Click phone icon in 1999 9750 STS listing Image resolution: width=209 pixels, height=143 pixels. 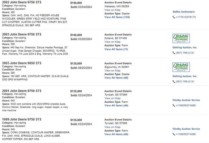174,134
